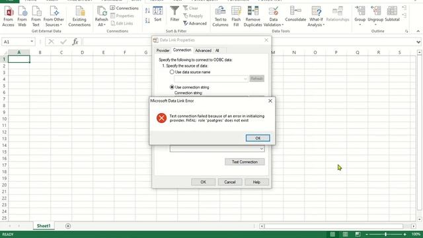The width and height of the screenshot is (423, 238).
Task: Click OK in Data Link Properties
Action: click(203, 182)
